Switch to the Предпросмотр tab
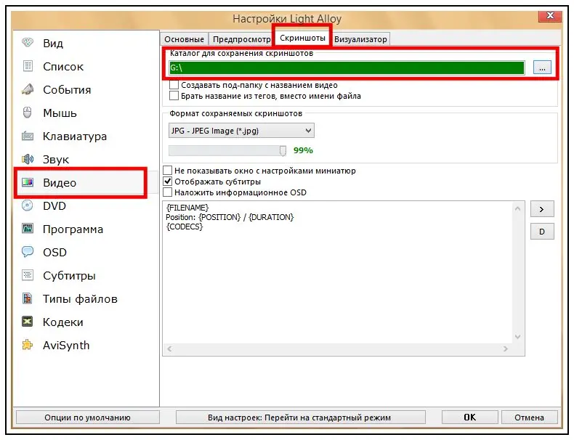Screen dimensions: 574x440 point(241,39)
